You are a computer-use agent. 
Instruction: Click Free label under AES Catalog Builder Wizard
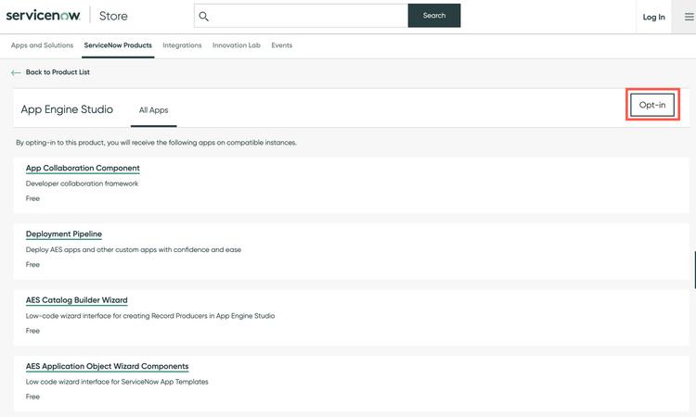(32, 331)
